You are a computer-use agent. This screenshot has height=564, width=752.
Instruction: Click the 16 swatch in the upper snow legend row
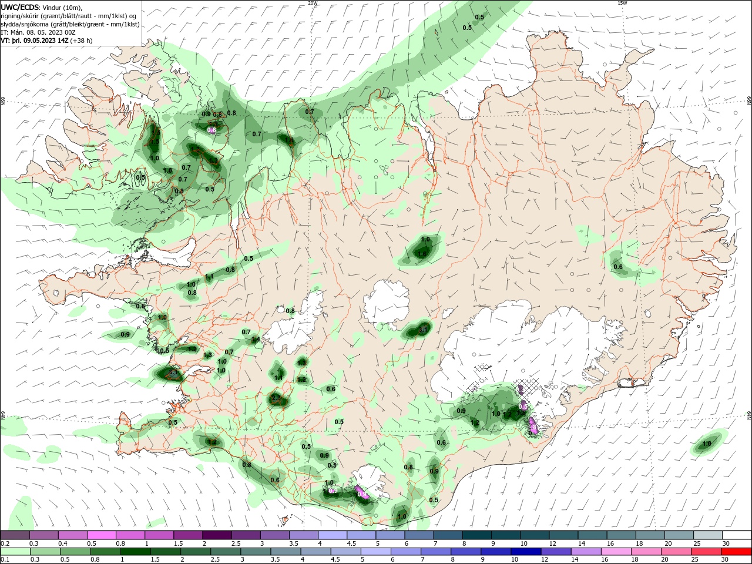pos(621,535)
